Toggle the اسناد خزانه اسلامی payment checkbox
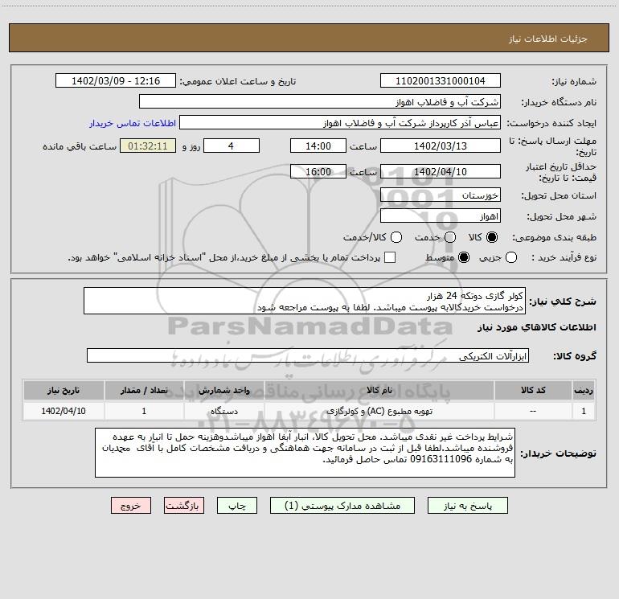Screen dimensions: 619x599 (x=390, y=257)
